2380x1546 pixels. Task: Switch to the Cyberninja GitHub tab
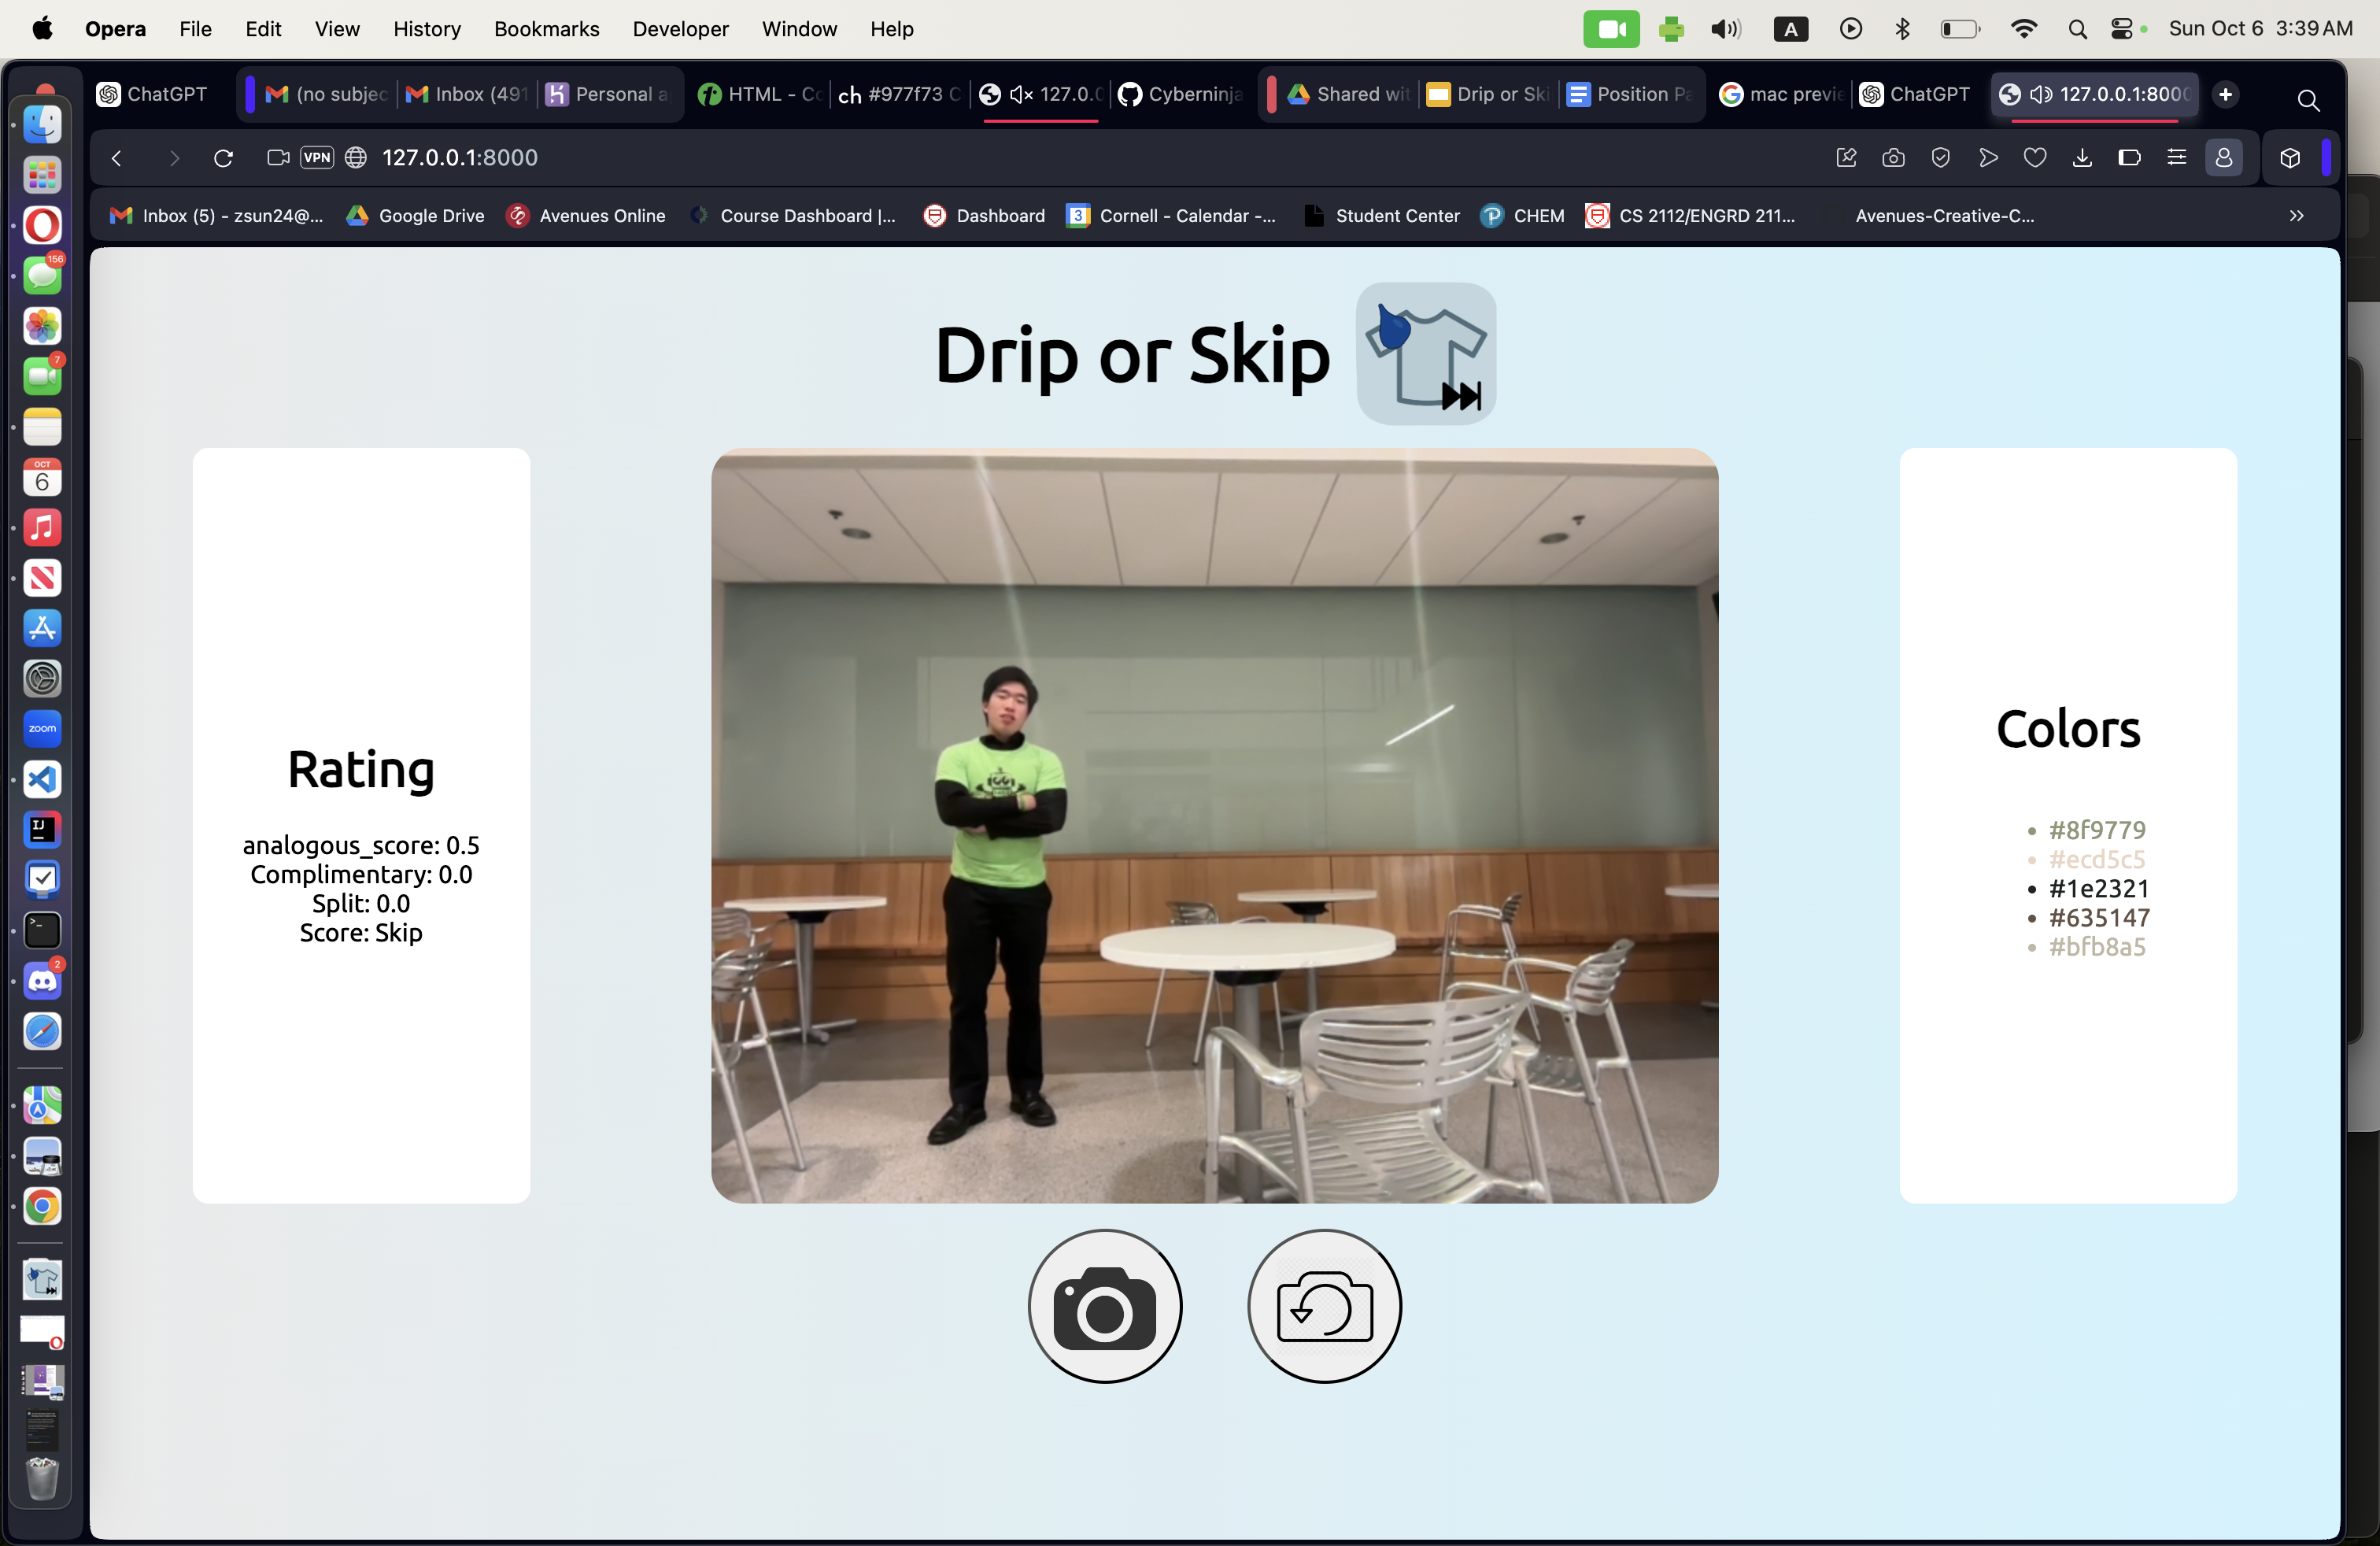point(1181,94)
